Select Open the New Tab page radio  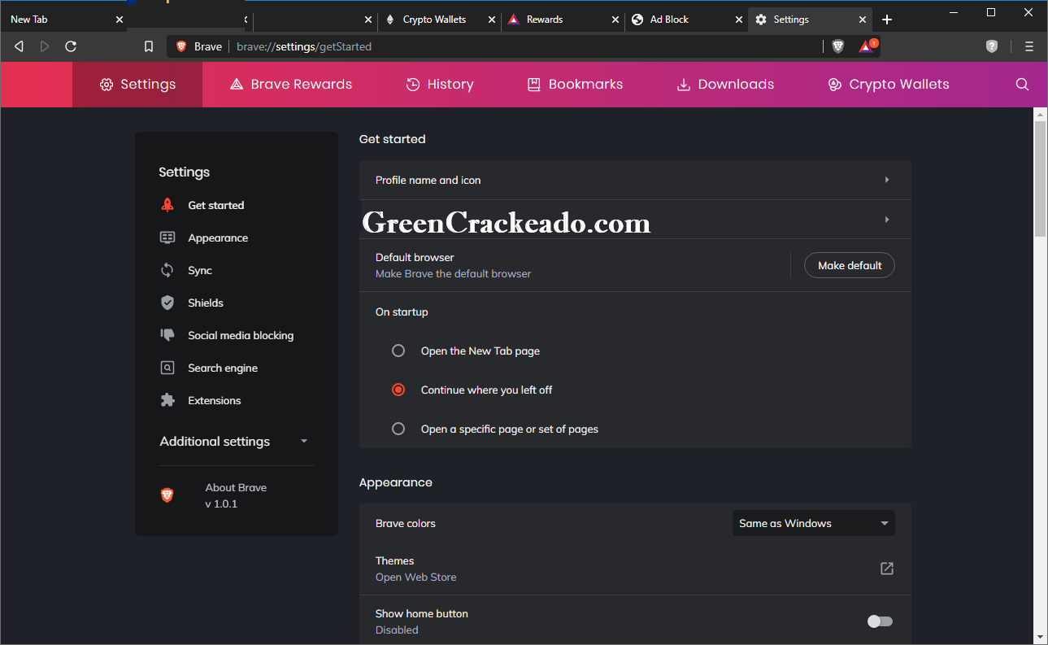click(x=398, y=351)
